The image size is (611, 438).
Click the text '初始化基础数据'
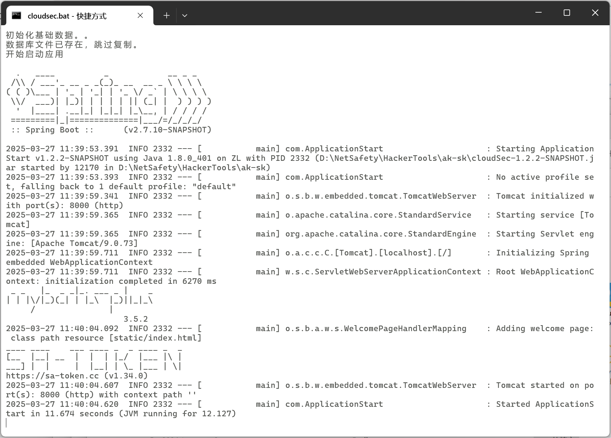pos(40,35)
